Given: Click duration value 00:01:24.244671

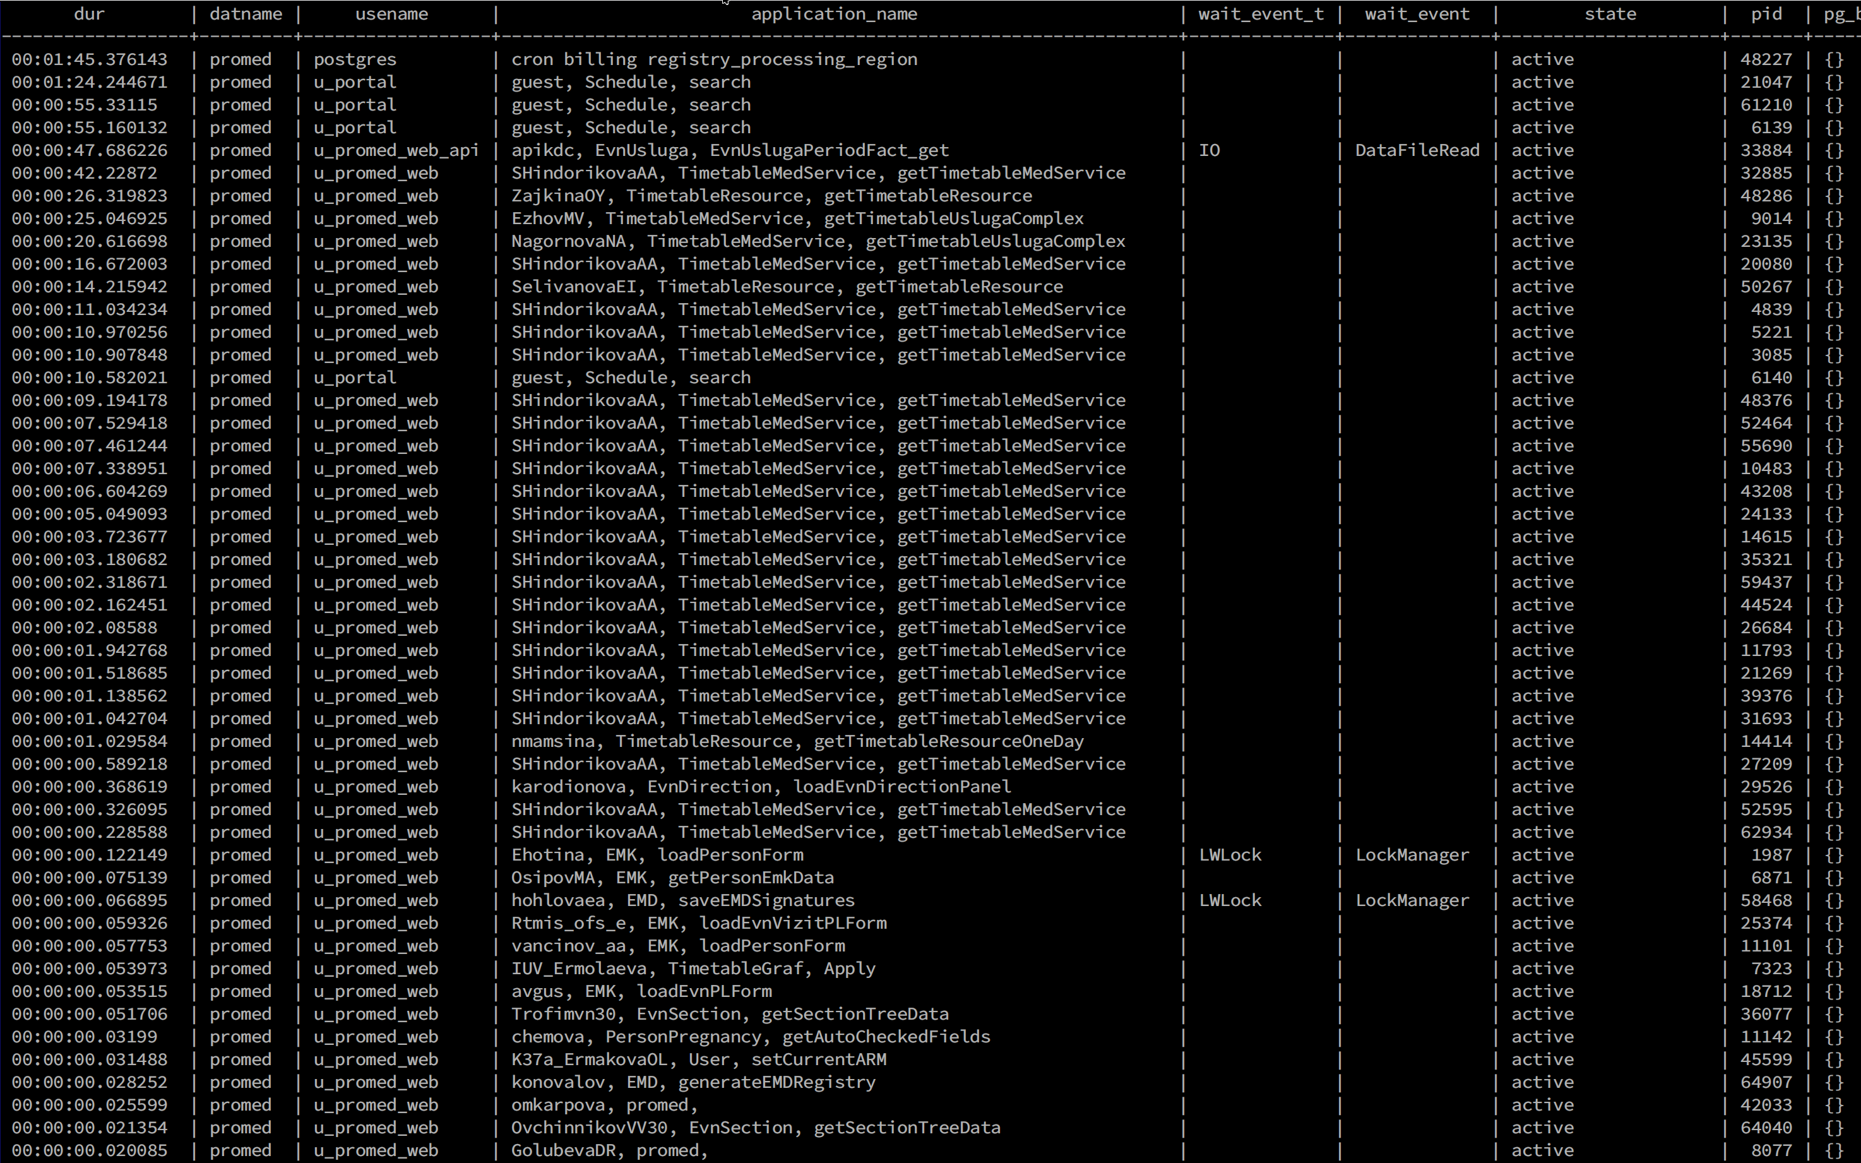Looking at the screenshot, I should tap(89, 82).
